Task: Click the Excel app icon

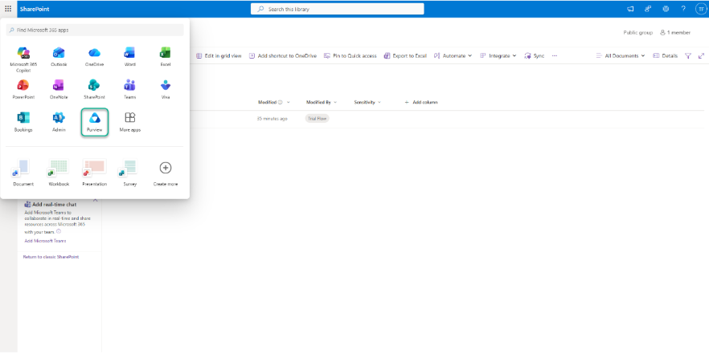Action: click(x=165, y=55)
